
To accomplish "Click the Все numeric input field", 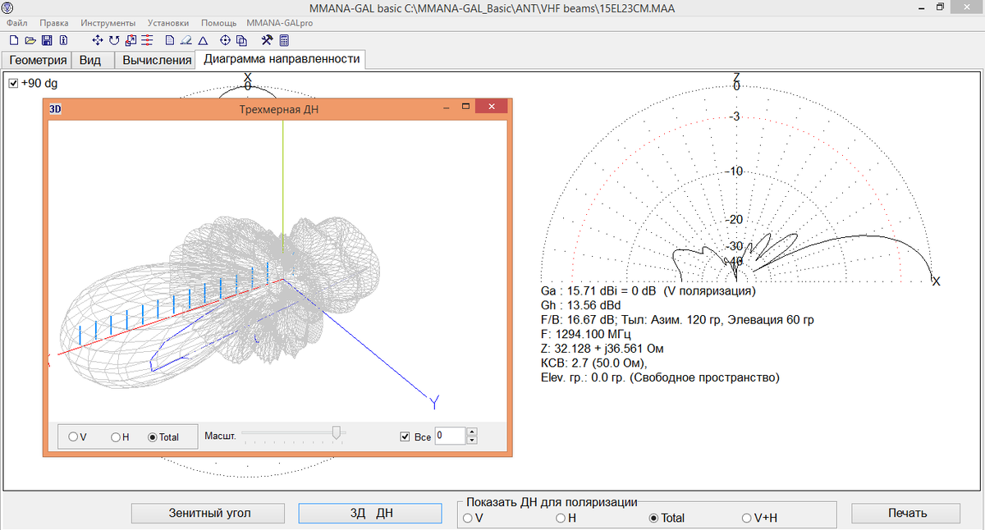I will coord(450,436).
